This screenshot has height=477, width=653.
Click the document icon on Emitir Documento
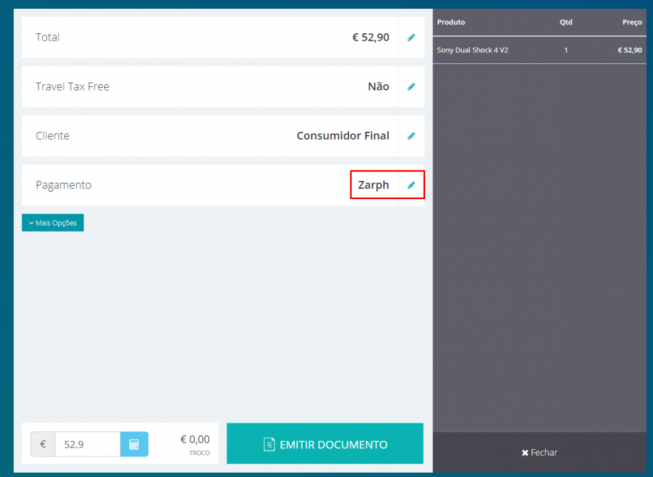[269, 444]
